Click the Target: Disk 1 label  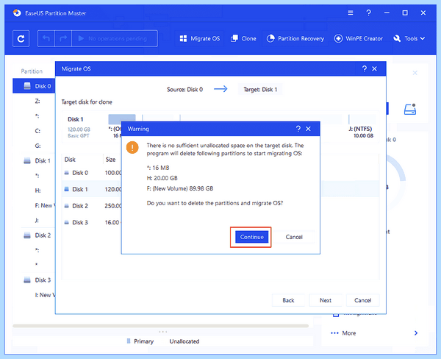pos(260,90)
